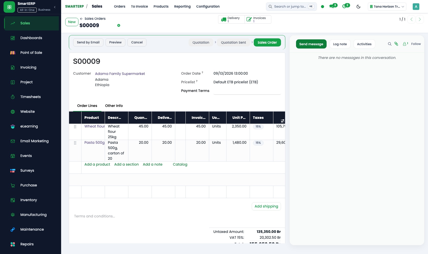Open the Catalog link
Viewport: 428px width, 254px height.
[180, 164]
